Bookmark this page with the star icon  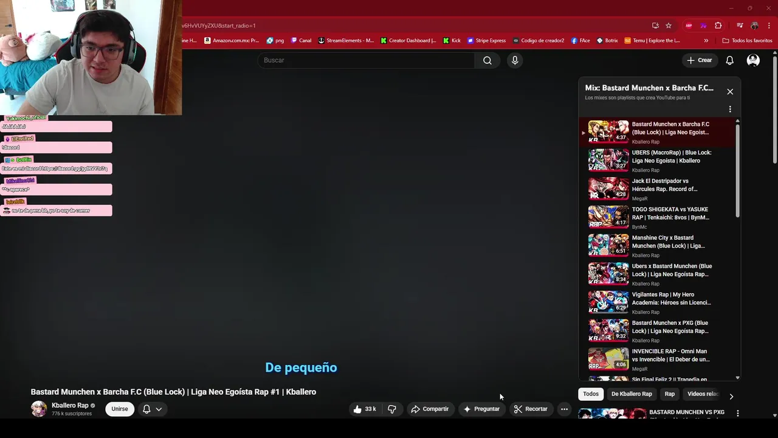pyautogui.click(x=669, y=26)
